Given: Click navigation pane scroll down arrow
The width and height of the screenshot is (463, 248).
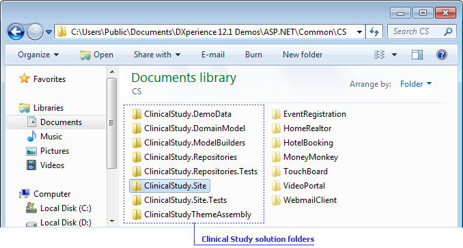Looking at the screenshot, I should point(112,221).
